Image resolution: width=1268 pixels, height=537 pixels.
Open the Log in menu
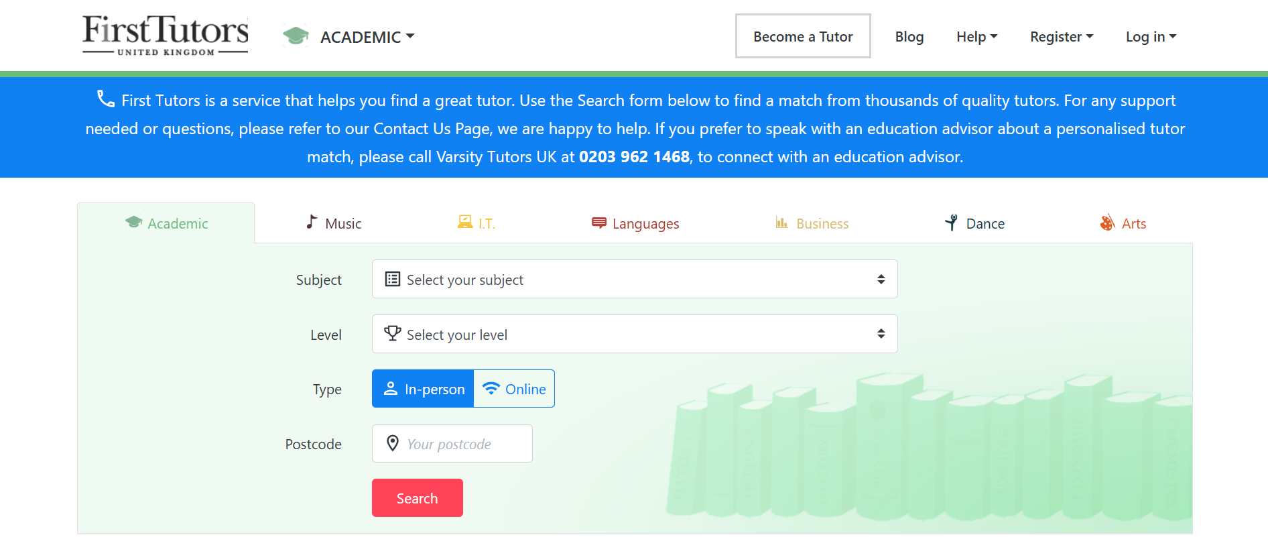click(1151, 37)
